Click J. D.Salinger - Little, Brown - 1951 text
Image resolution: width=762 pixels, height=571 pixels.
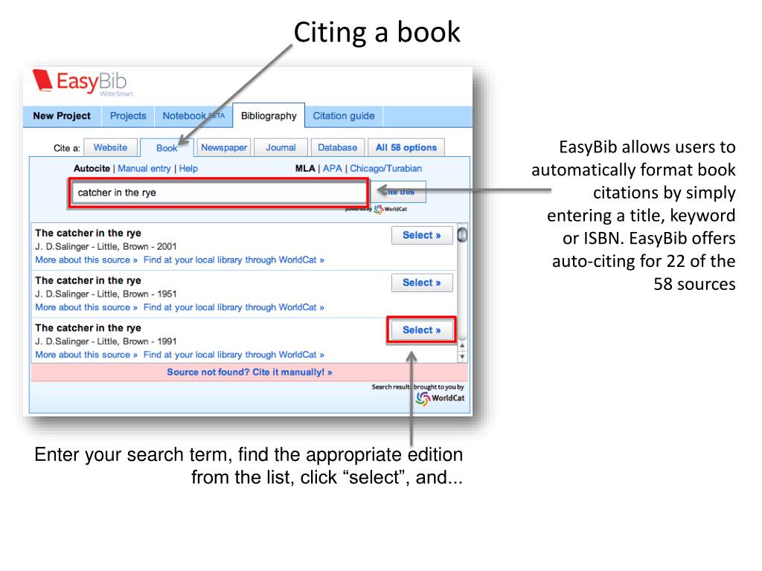106,294
